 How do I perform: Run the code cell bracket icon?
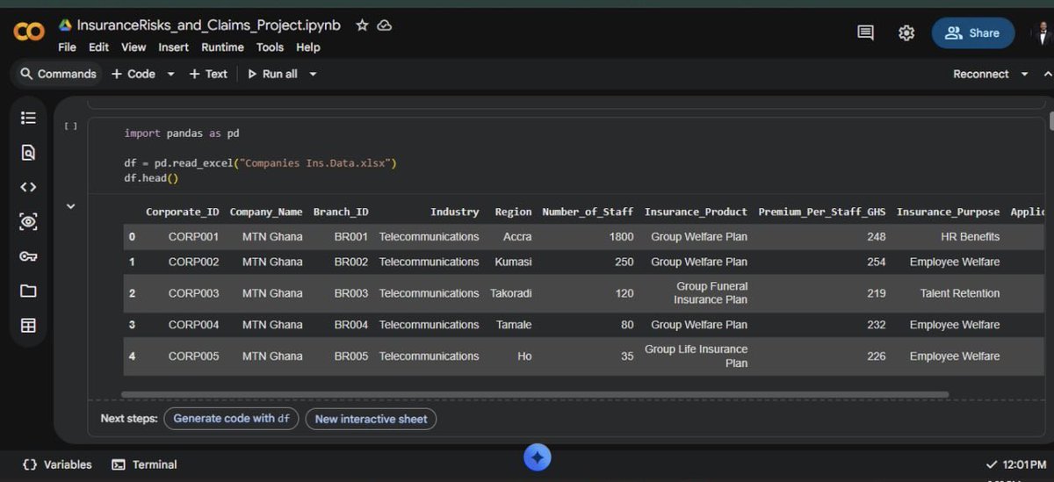[70, 126]
